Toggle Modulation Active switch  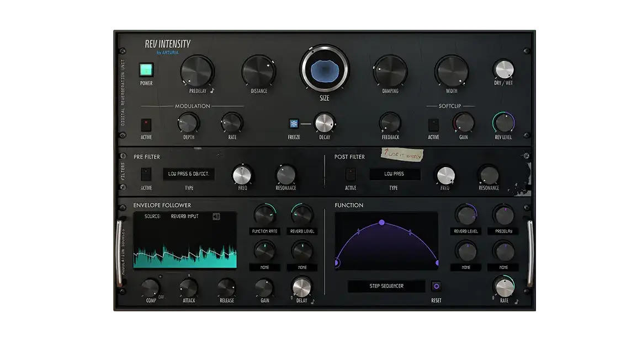(x=146, y=124)
